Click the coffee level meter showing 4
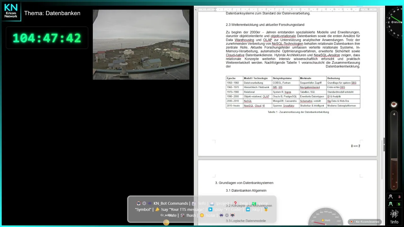The width and height of the screenshot is (404, 227). (x=394, y=151)
